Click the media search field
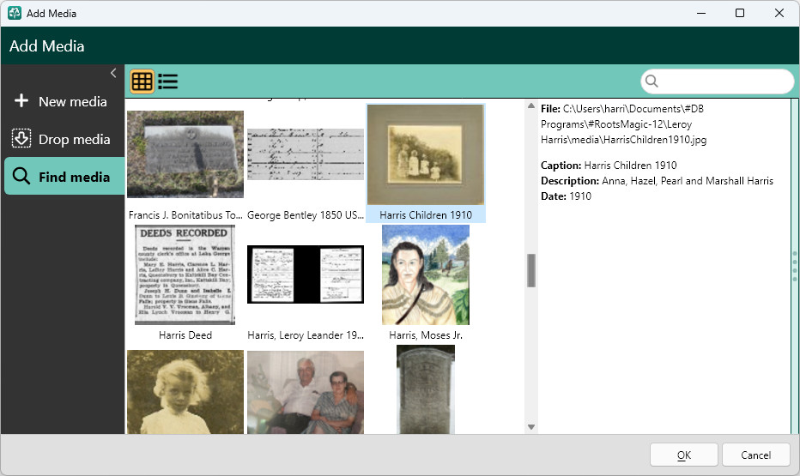The width and height of the screenshot is (800, 476). [x=717, y=81]
